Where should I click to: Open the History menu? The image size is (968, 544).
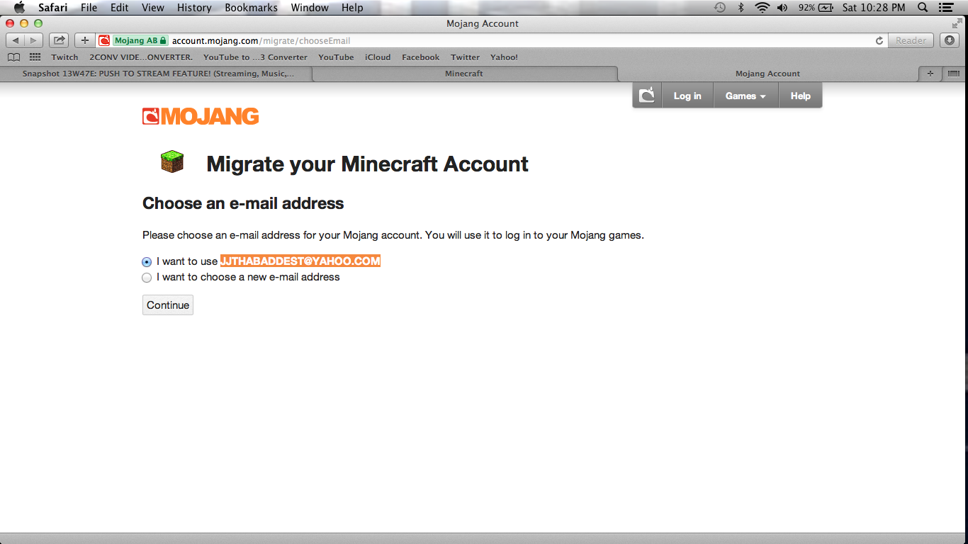pos(194,7)
